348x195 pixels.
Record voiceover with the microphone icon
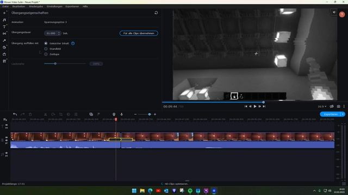pos(122,114)
